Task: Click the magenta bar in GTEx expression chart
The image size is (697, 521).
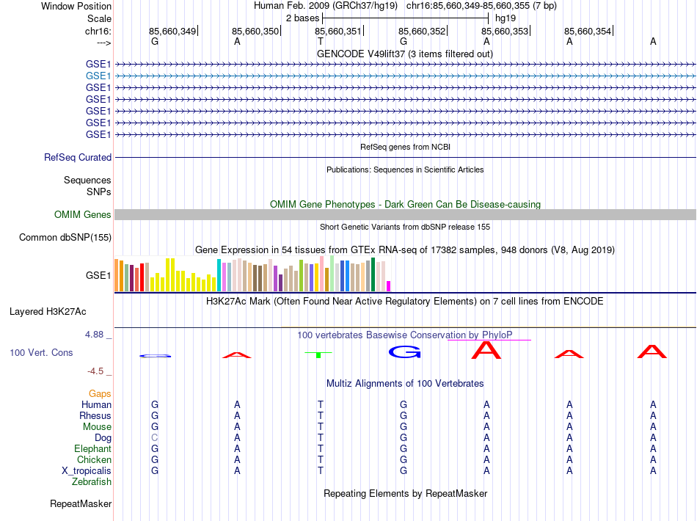Action: point(389,286)
